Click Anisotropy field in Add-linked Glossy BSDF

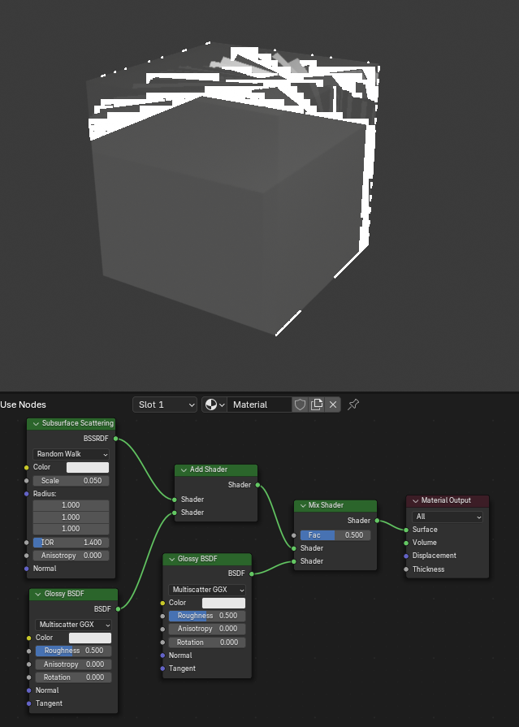73,664
